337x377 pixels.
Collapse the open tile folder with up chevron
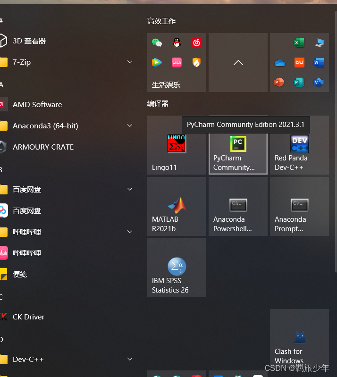pos(238,62)
